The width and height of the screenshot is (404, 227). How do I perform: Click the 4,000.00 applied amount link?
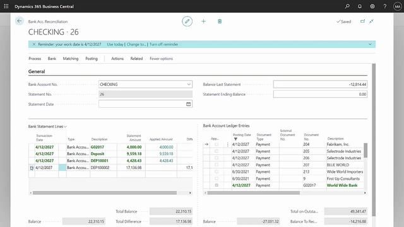click(166, 147)
